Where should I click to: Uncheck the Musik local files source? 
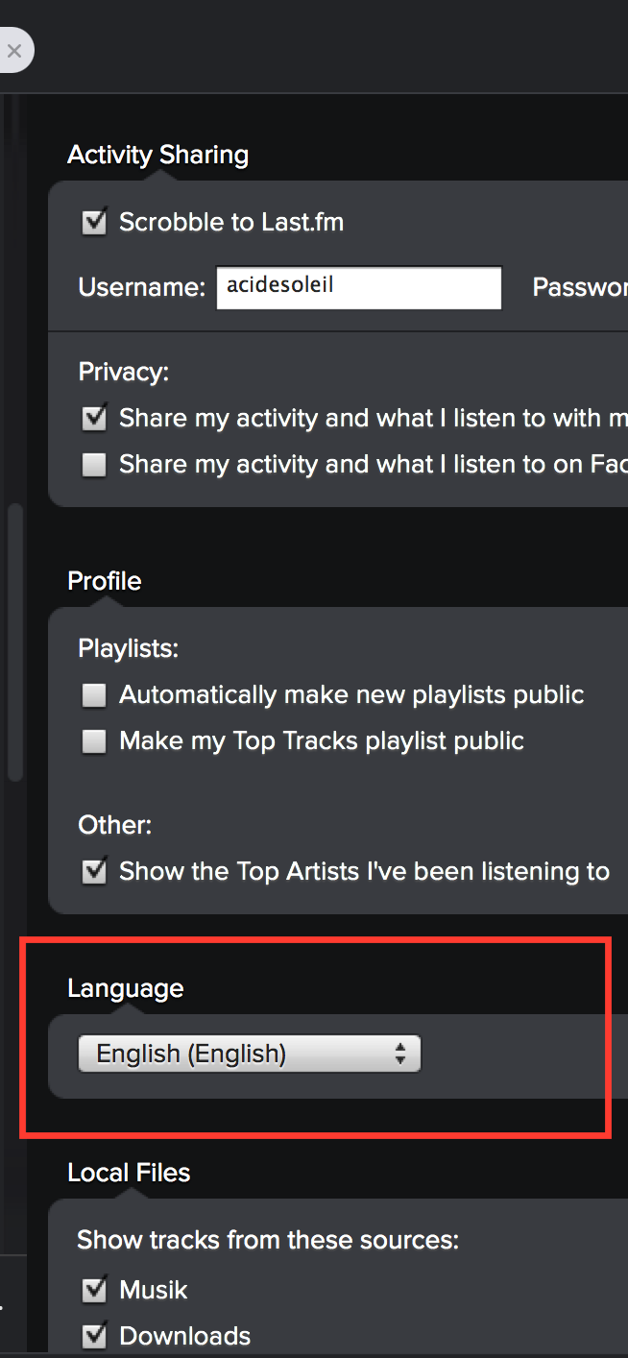coord(94,1290)
